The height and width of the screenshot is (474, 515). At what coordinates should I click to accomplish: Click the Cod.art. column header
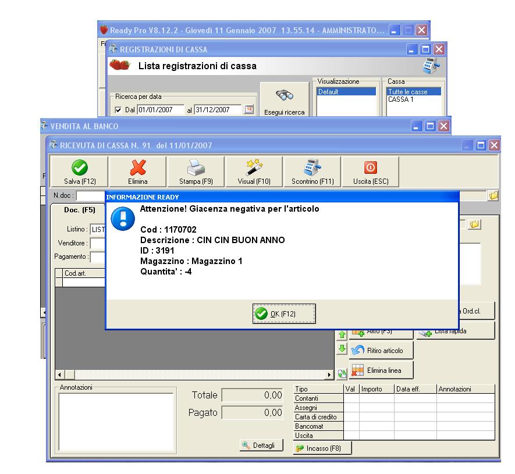pyautogui.click(x=84, y=273)
